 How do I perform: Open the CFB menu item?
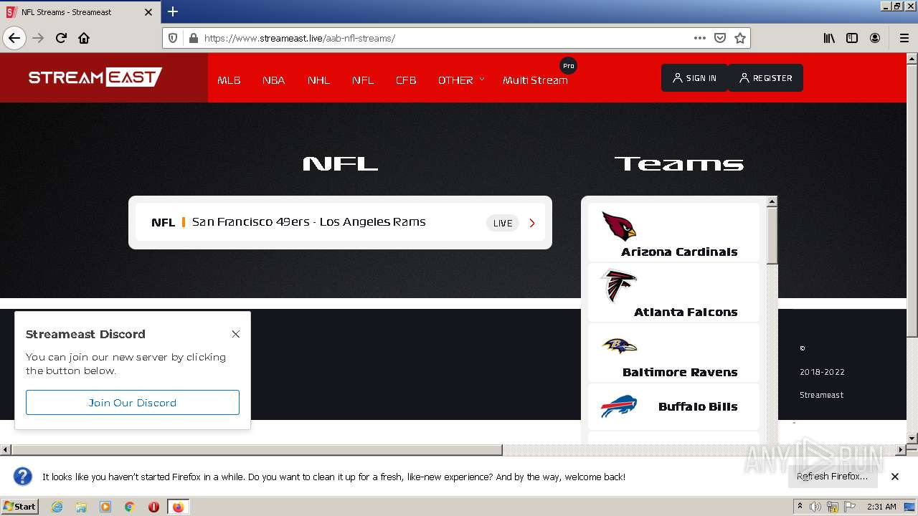[x=406, y=80]
